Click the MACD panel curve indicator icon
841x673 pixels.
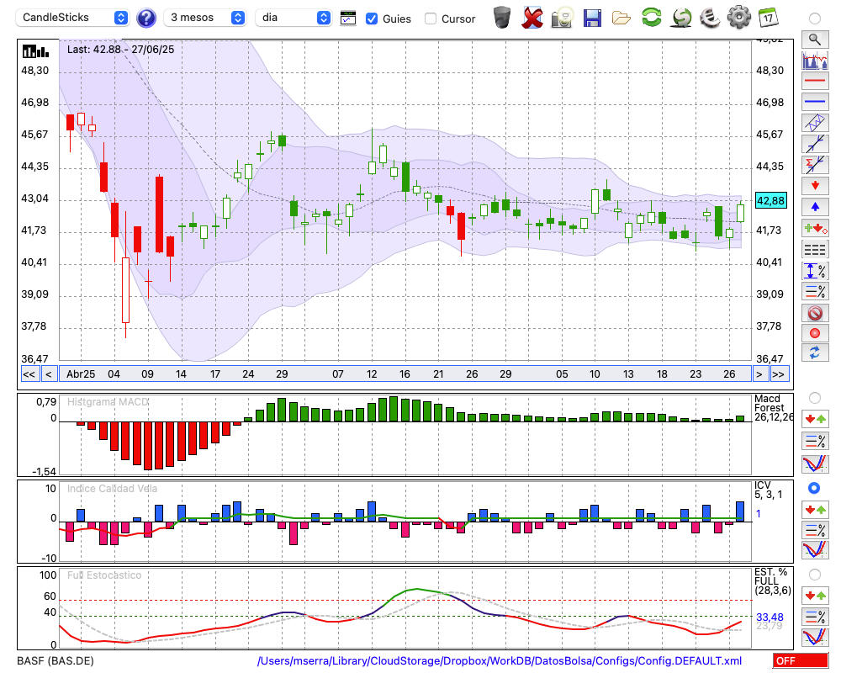pyautogui.click(x=815, y=464)
